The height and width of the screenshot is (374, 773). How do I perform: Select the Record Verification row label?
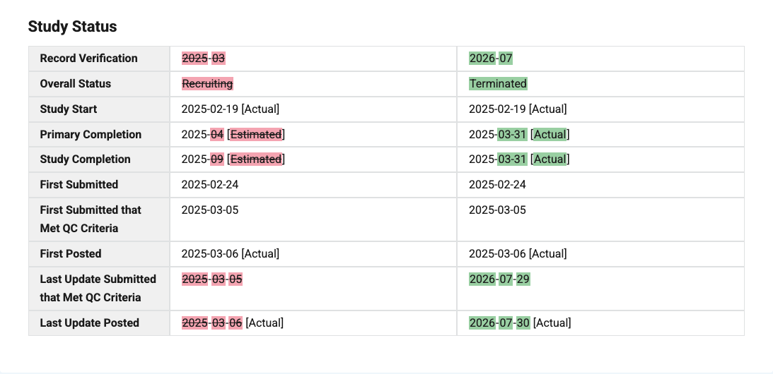(x=88, y=59)
